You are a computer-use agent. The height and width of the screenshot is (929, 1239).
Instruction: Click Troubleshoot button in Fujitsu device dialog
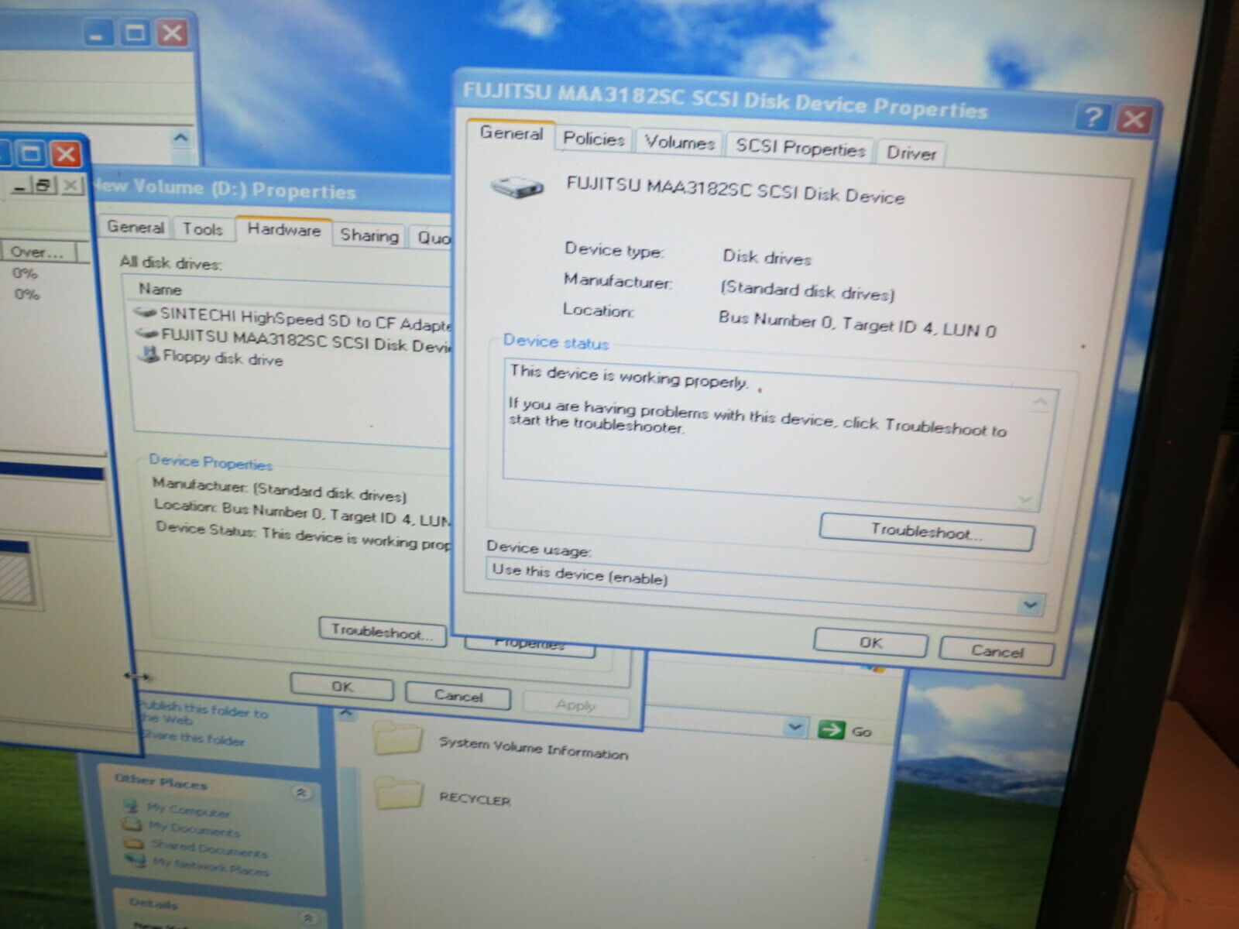point(926,532)
